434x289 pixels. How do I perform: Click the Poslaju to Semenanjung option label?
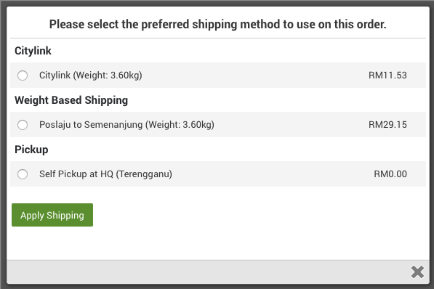pyautogui.click(x=126, y=125)
